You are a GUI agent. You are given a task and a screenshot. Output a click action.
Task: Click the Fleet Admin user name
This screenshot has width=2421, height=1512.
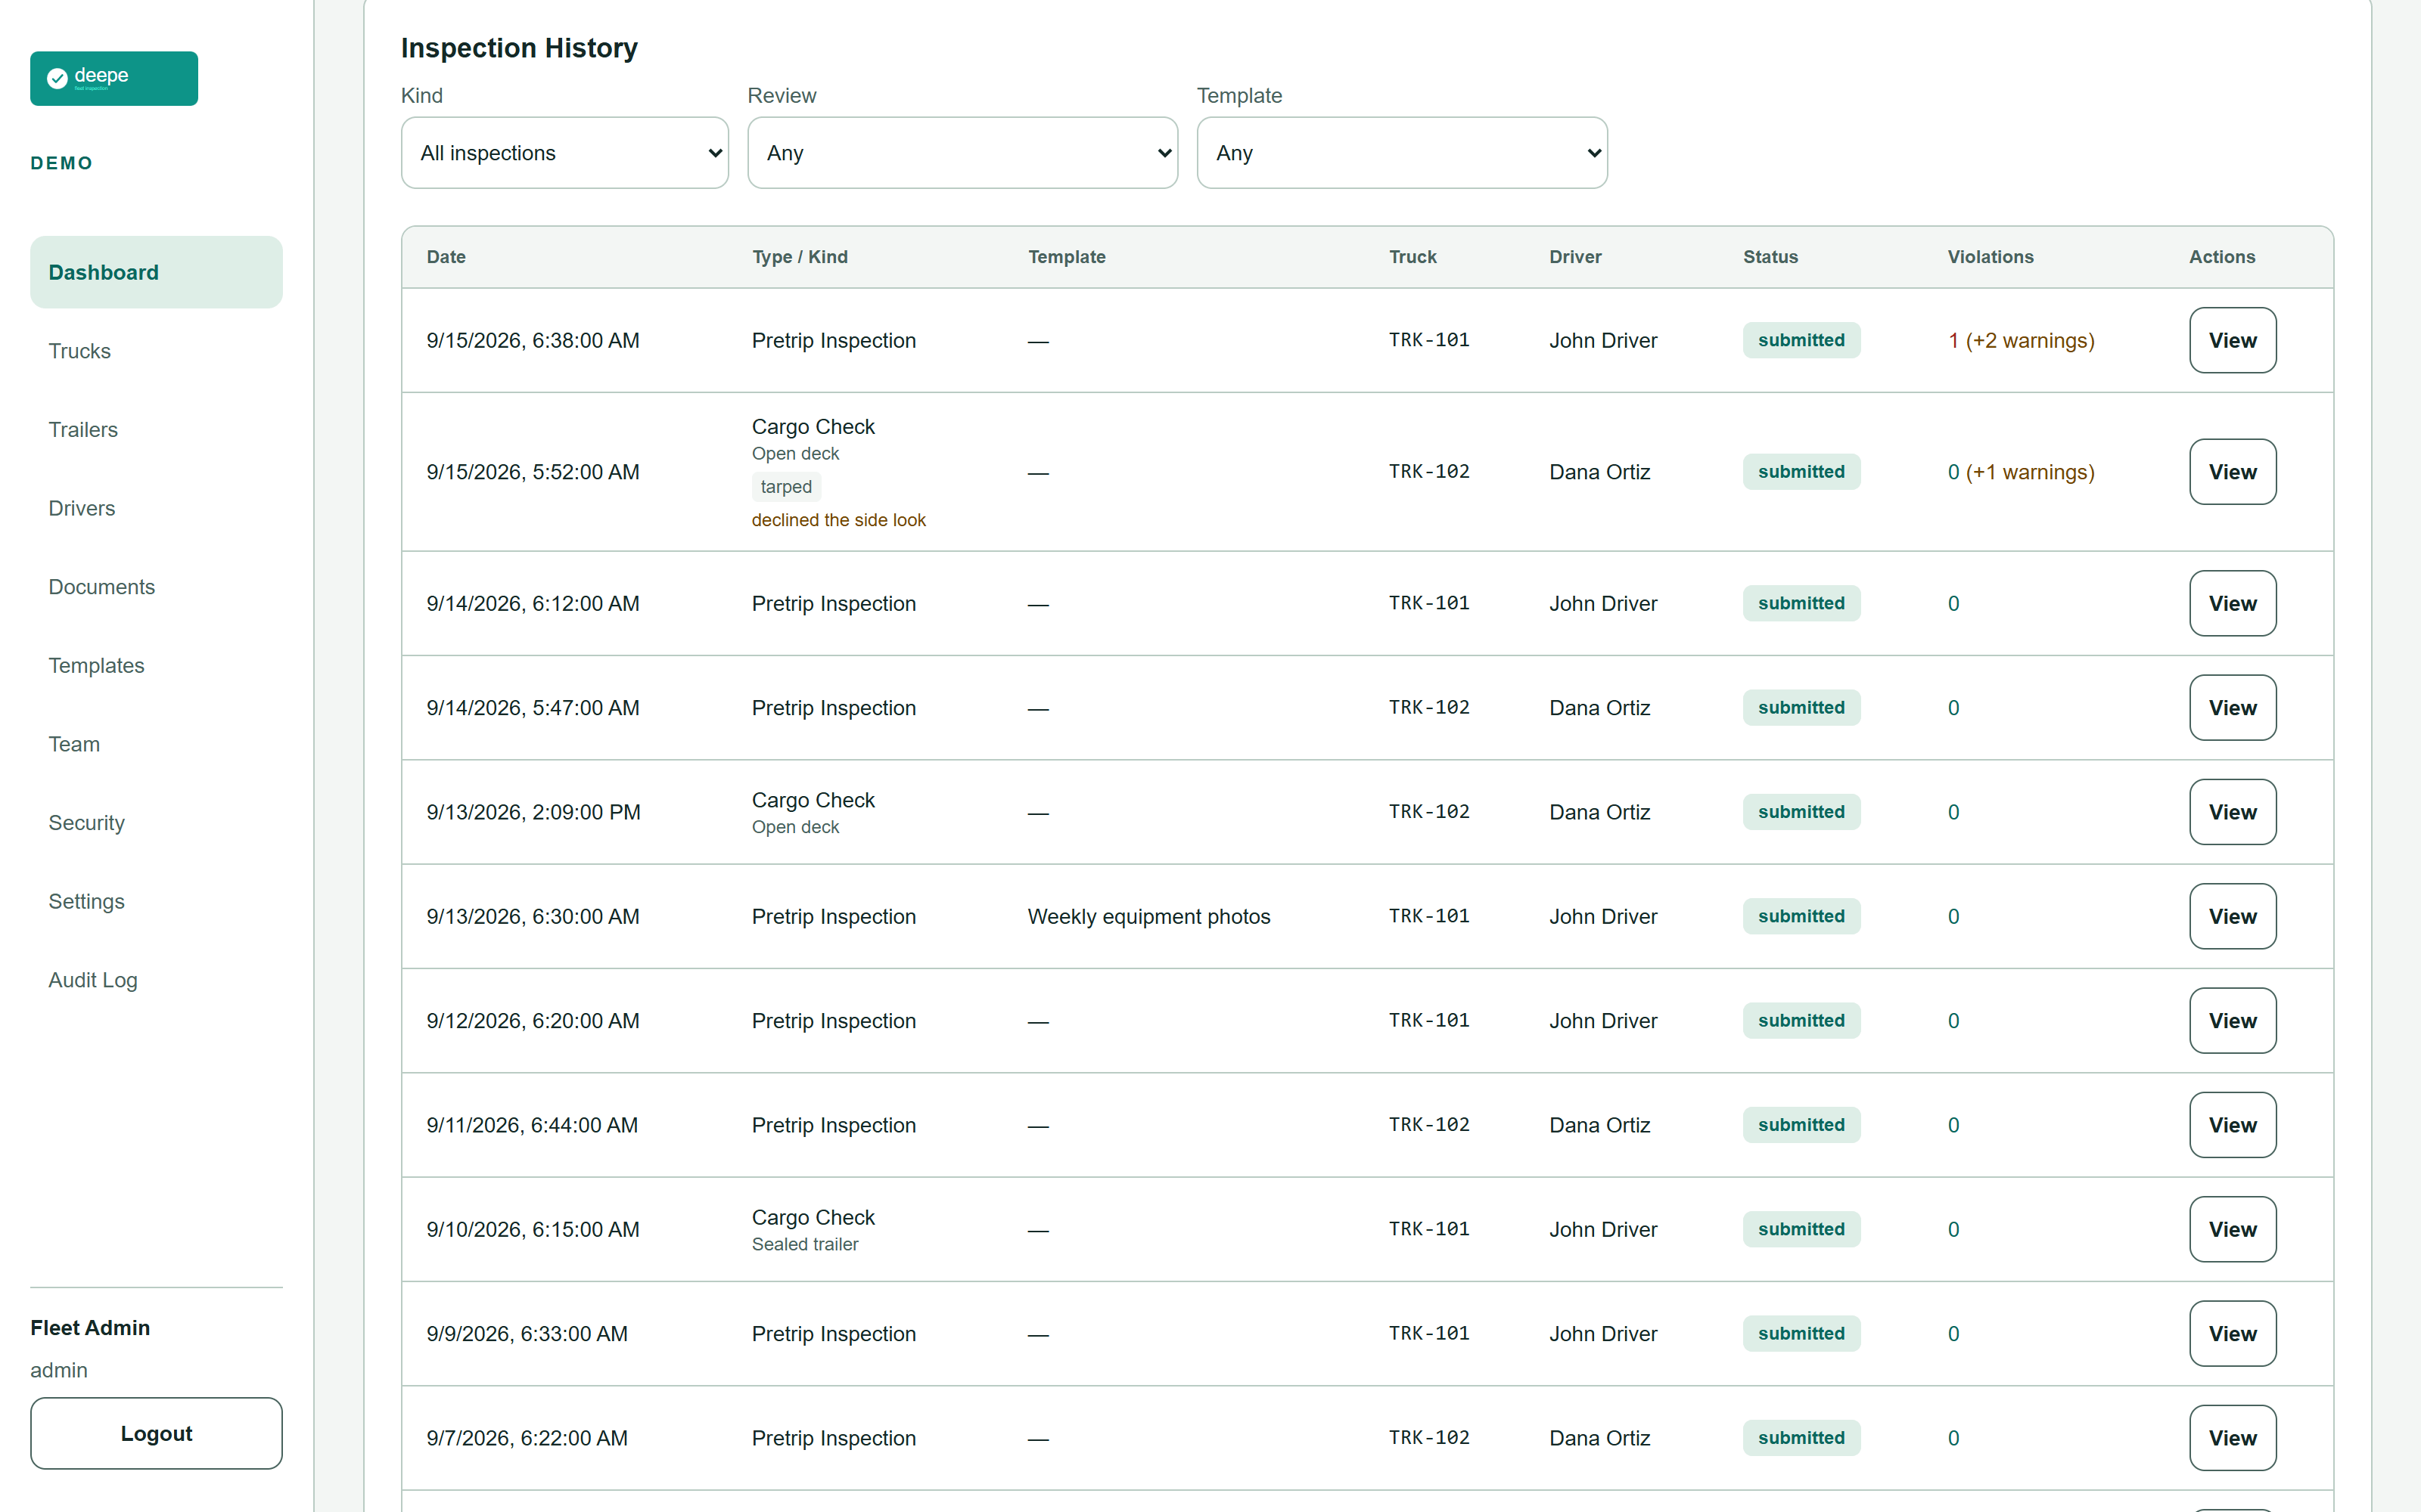click(90, 1328)
